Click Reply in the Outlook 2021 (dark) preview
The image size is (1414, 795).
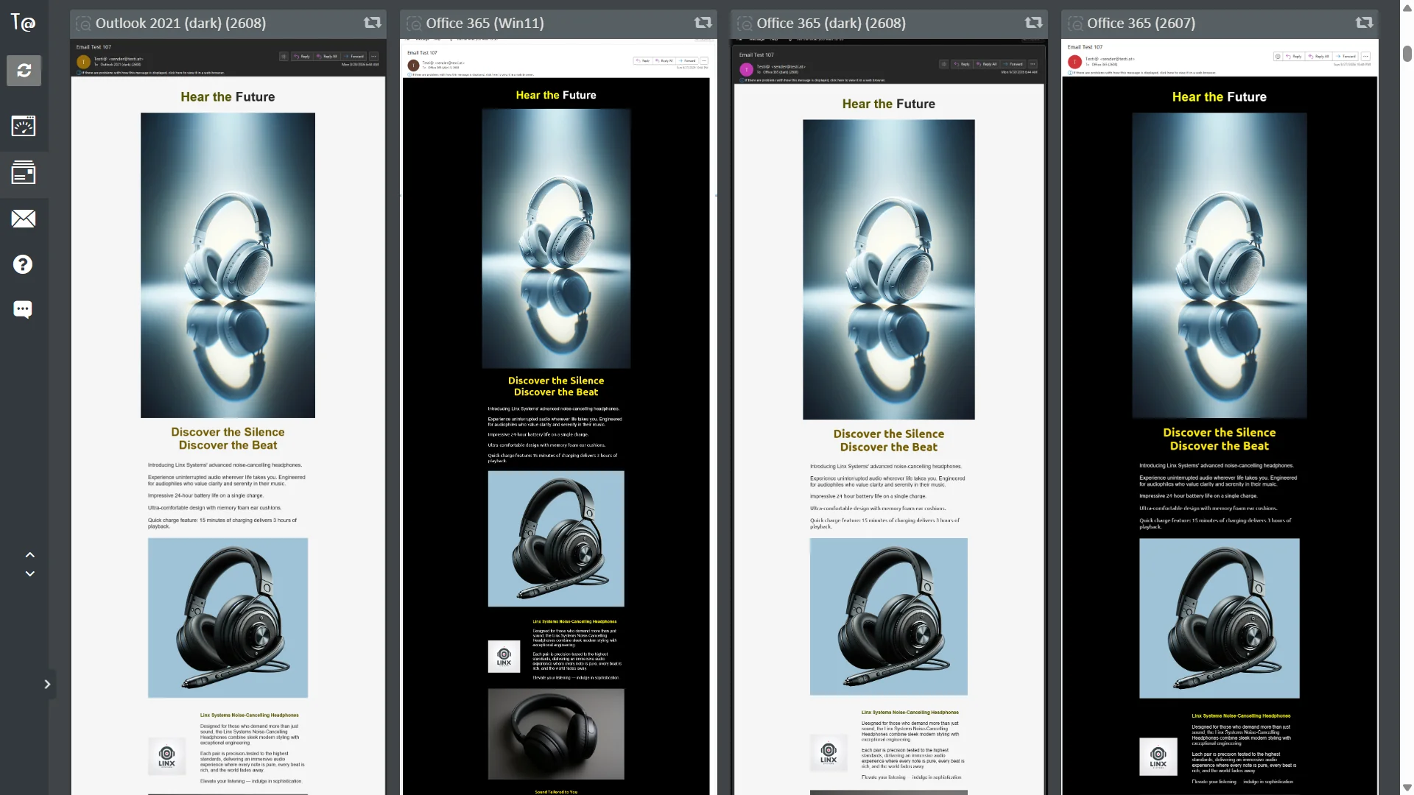302,56
